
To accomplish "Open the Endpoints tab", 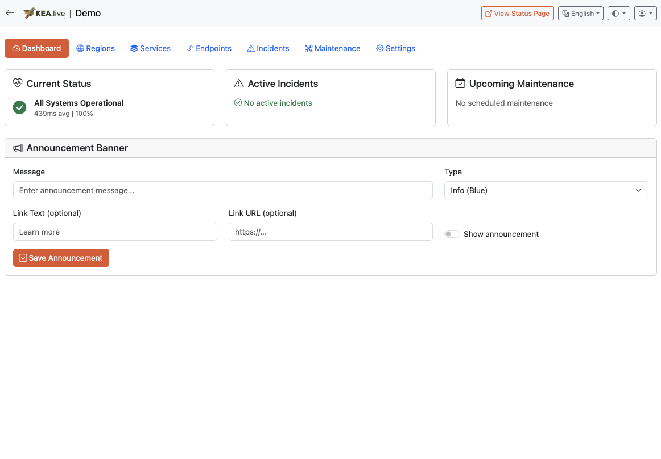I will [209, 48].
